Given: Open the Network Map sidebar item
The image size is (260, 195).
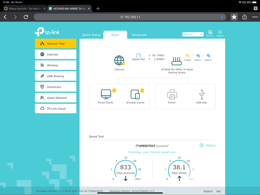Looking at the screenshot, I should (56, 44).
